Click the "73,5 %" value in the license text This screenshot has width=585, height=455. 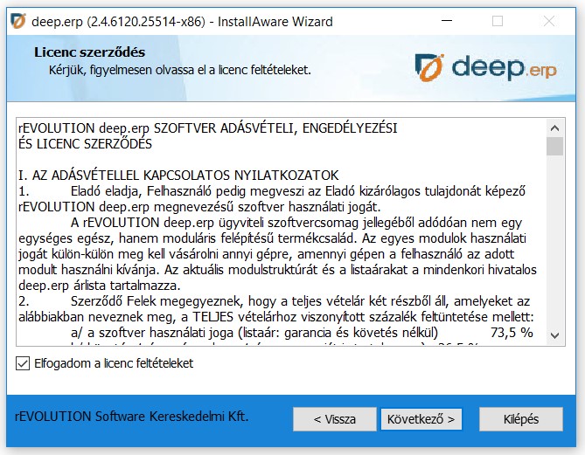click(512, 333)
